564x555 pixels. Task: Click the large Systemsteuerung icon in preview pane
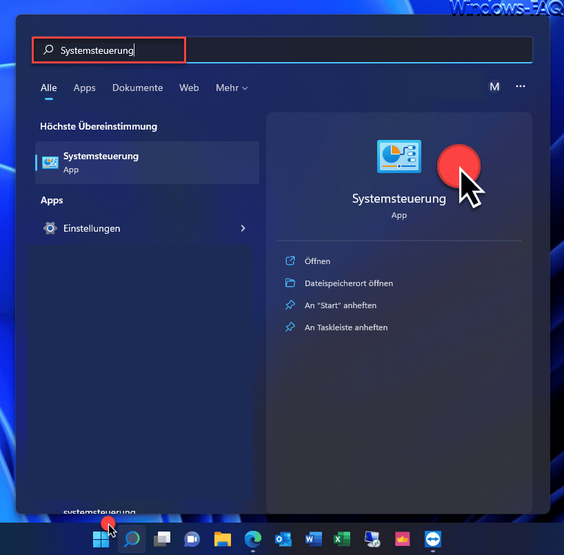point(399,157)
